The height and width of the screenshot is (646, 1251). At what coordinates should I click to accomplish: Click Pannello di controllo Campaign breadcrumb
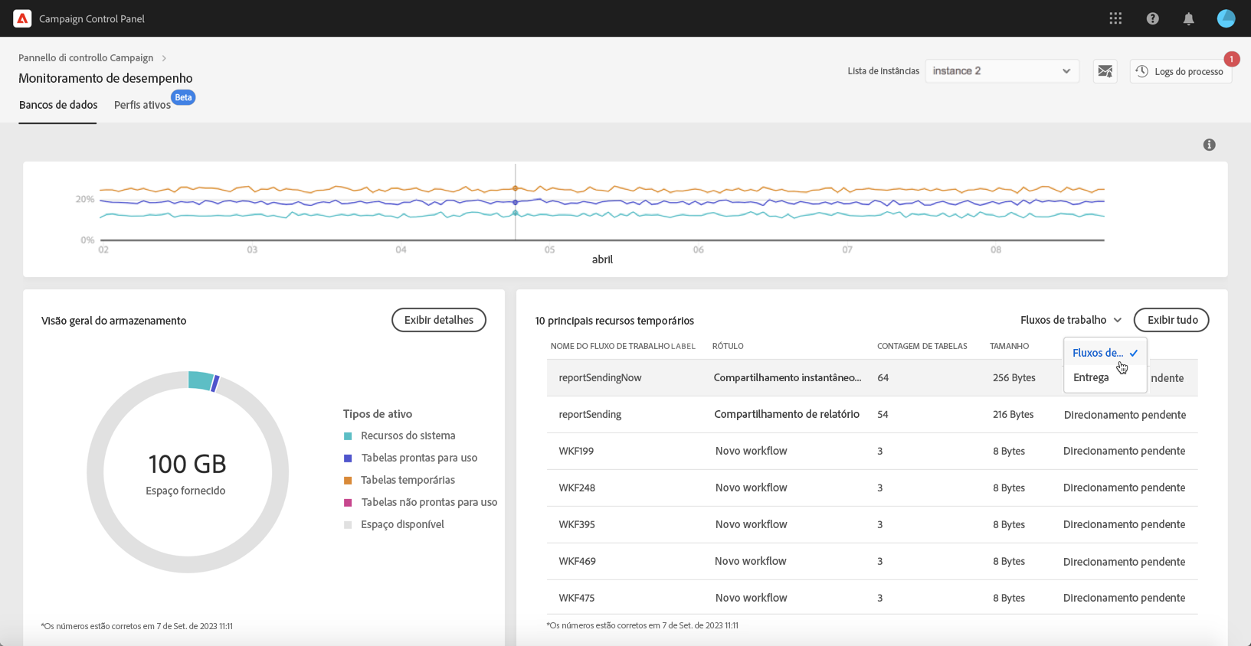tap(86, 58)
